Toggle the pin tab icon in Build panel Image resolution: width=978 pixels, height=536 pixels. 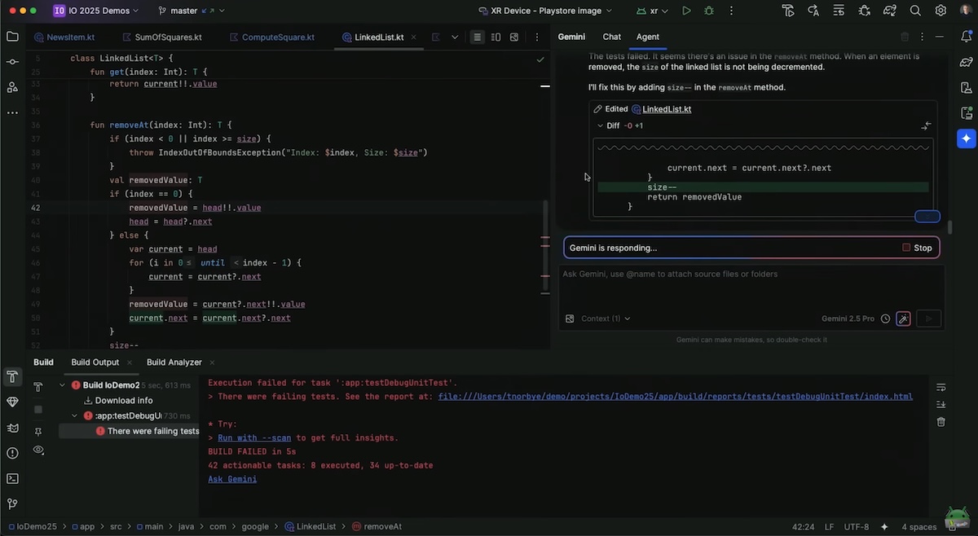coord(38,431)
